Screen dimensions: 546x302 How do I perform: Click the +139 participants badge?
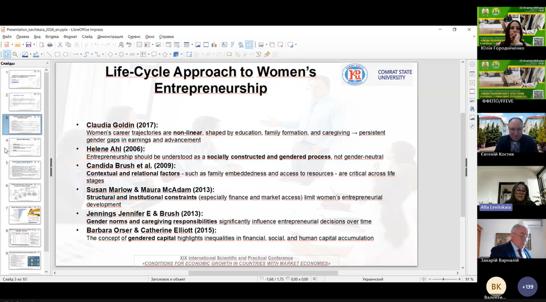(528, 287)
